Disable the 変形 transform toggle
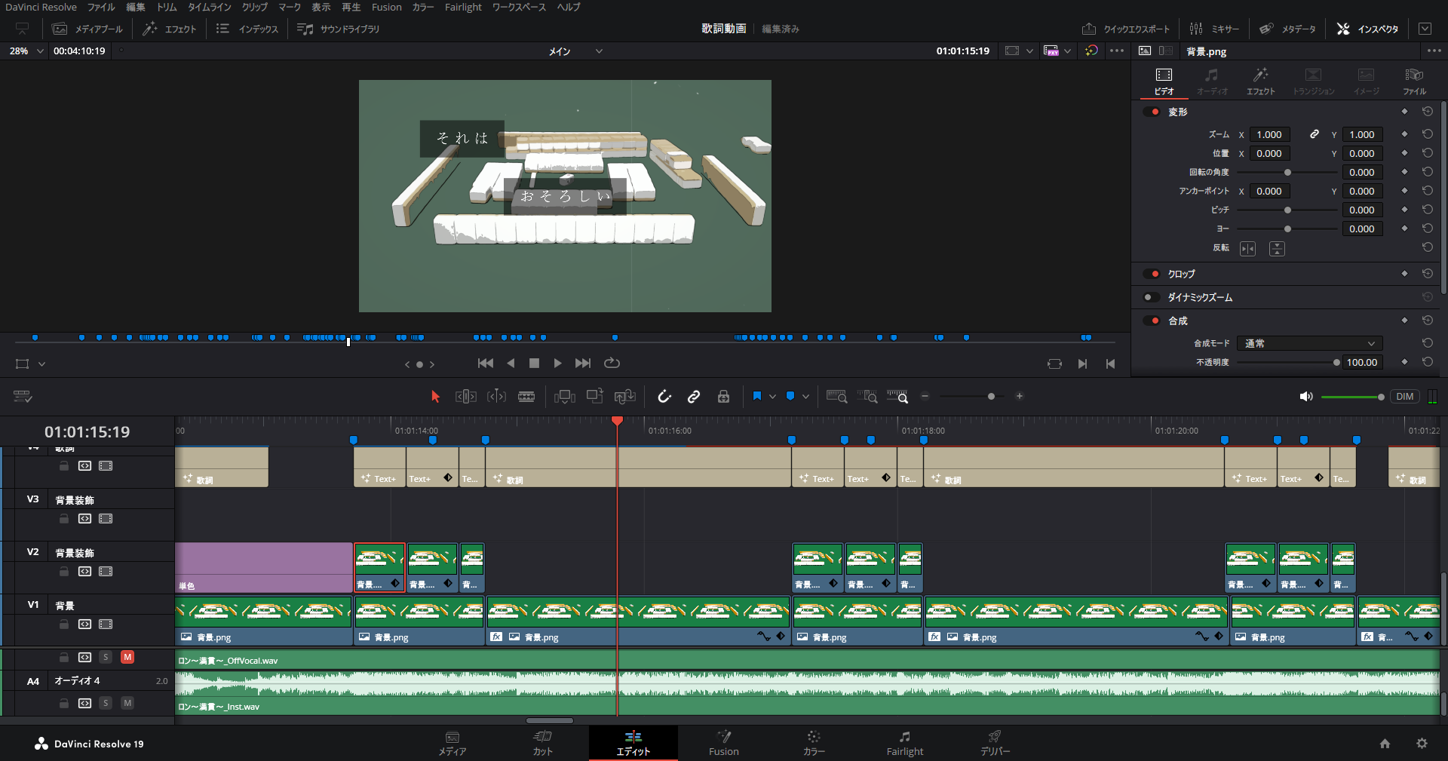This screenshot has width=1448, height=761. point(1152,112)
